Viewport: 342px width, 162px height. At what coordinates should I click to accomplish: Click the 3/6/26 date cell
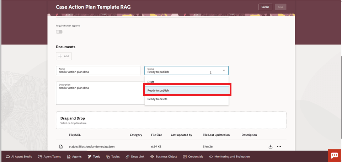[208, 146]
